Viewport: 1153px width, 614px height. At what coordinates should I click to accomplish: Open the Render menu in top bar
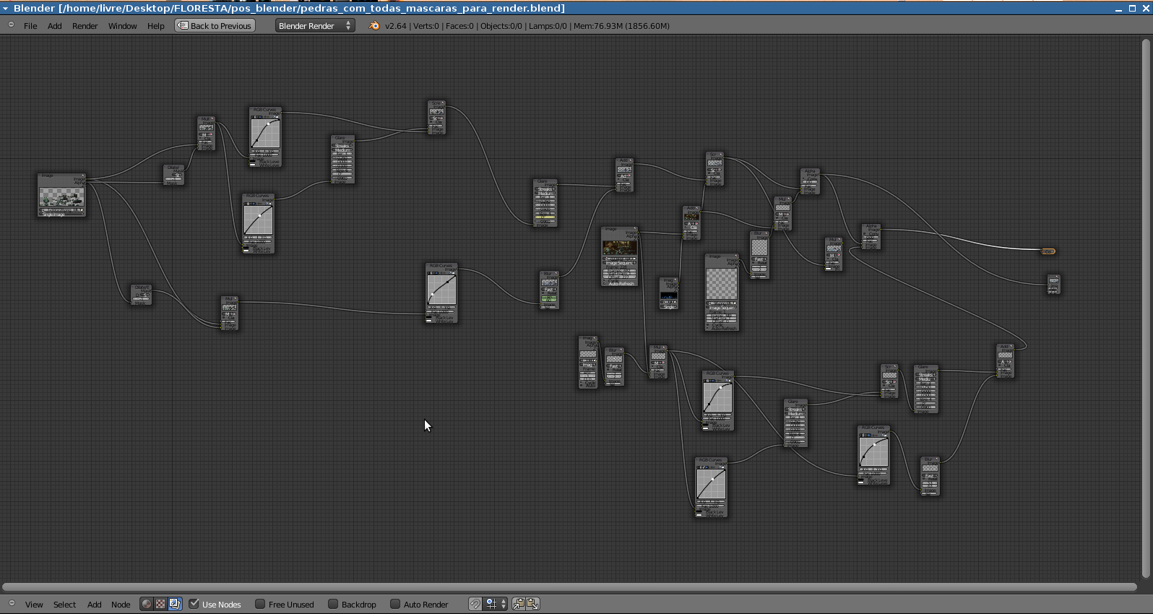click(85, 26)
